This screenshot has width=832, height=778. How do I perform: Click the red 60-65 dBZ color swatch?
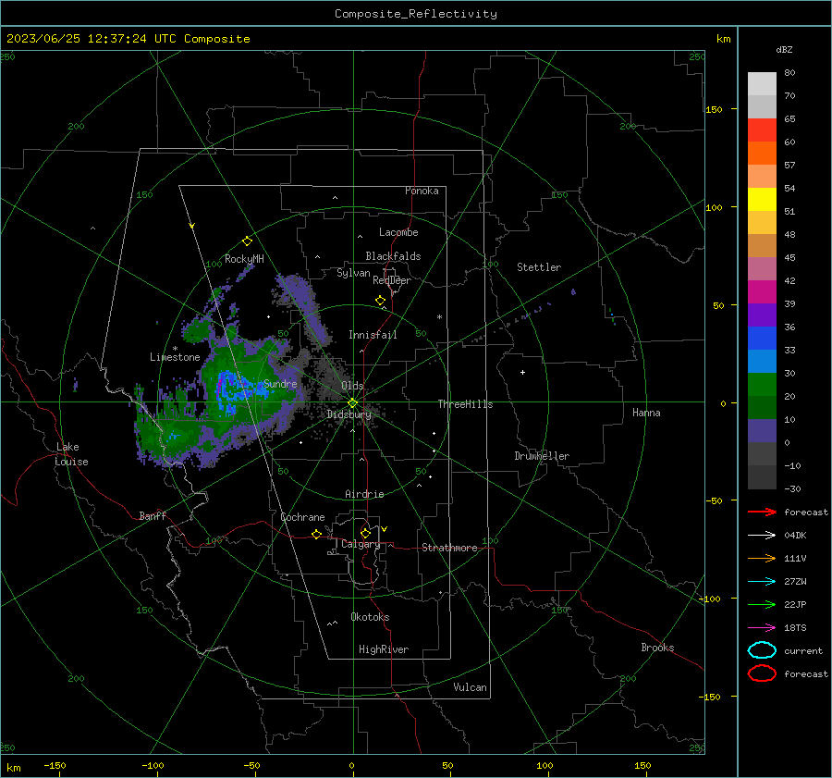click(x=762, y=130)
